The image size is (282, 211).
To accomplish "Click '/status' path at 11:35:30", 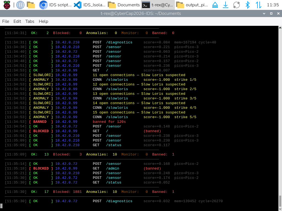I will [x=113, y=182].
